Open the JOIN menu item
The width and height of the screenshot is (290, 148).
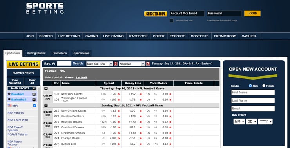click(30, 36)
